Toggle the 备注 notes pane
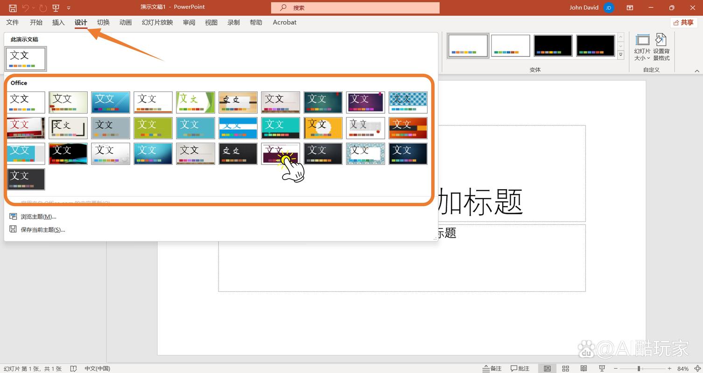Viewport: 703px width, 373px height. [x=492, y=368]
